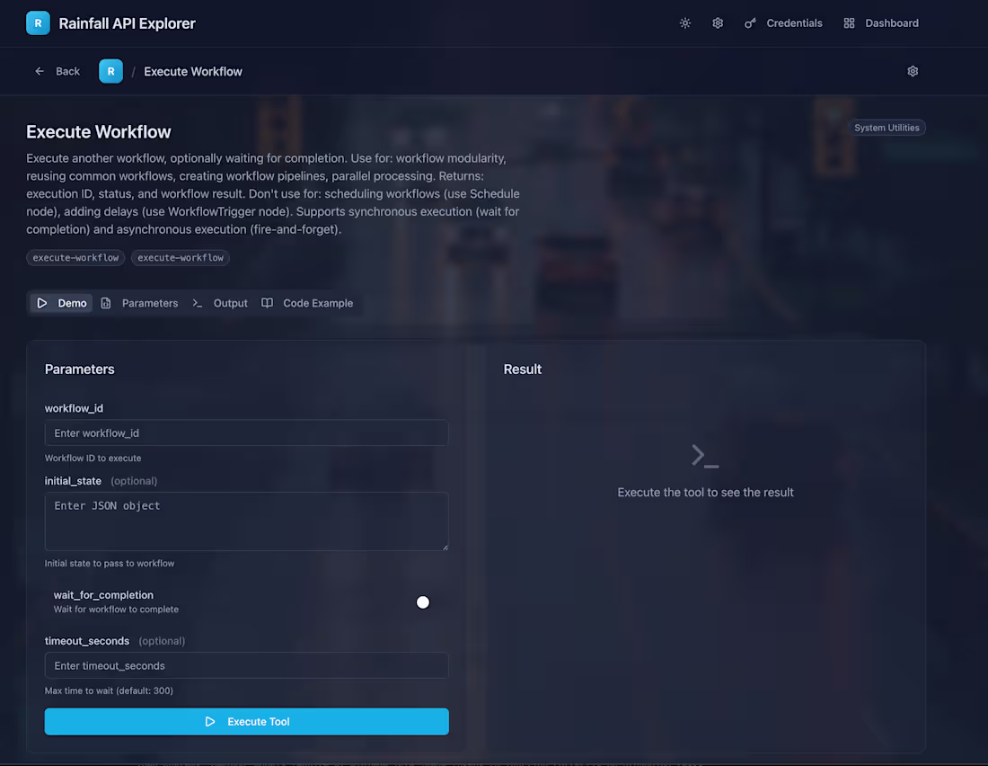Click the Execute Workflow breadcrumb text
Image resolution: width=988 pixels, height=766 pixels.
tap(193, 71)
